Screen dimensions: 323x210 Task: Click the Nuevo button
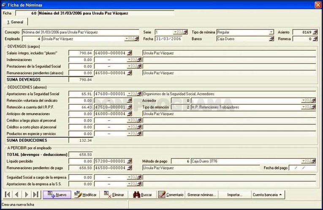tap(57, 195)
